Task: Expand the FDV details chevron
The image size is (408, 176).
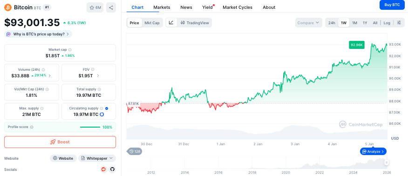Action: pyautogui.click(x=98, y=75)
